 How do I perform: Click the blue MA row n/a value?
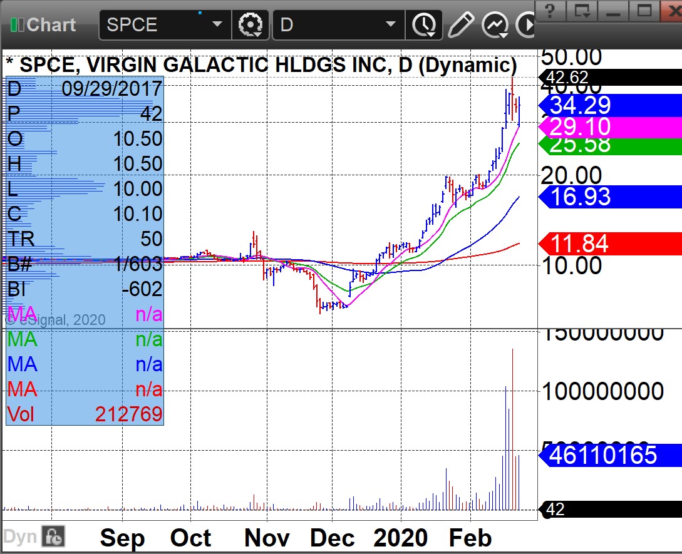pyautogui.click(x=149, y=364)
